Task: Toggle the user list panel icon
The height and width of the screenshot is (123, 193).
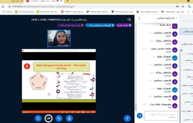Action: 129,19
